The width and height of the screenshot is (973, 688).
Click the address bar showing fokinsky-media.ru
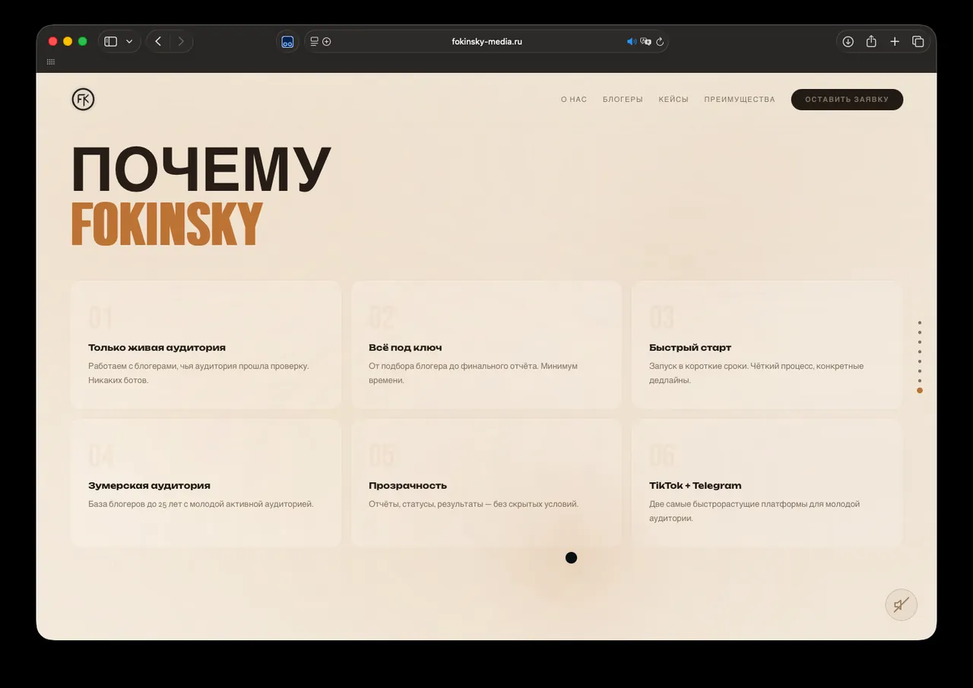coord(486,42)
